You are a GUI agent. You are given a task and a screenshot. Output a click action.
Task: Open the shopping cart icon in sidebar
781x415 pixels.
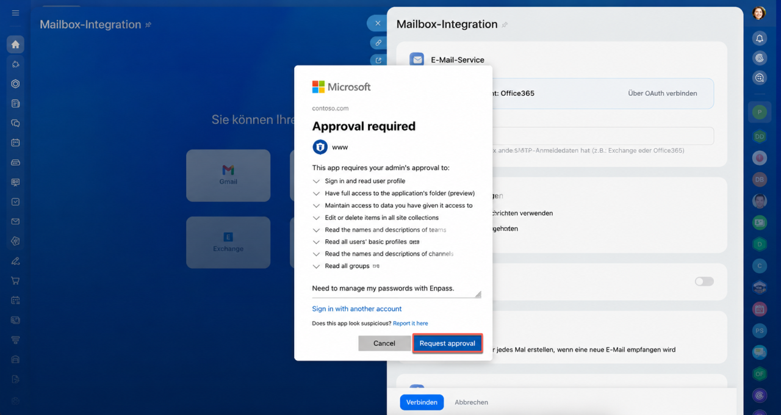(15, 281)
